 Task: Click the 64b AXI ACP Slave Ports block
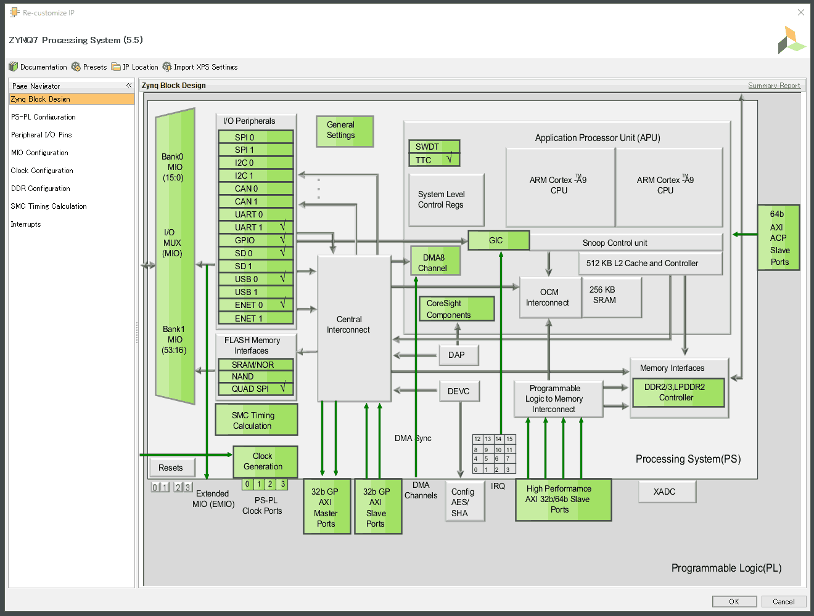click(778, 238)
